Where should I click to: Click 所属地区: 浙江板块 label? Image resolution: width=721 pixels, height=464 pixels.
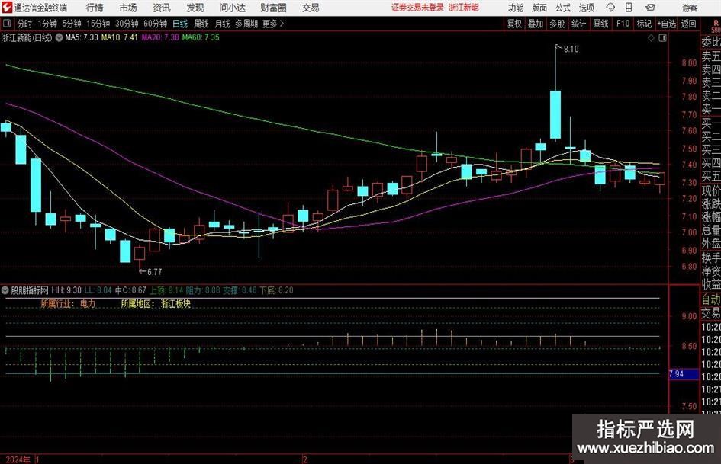pyautogui.click(x=156, y=304)
